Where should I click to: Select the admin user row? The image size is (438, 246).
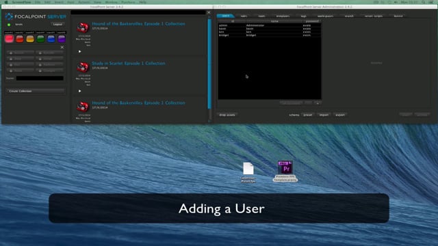[x=270, y=25]
